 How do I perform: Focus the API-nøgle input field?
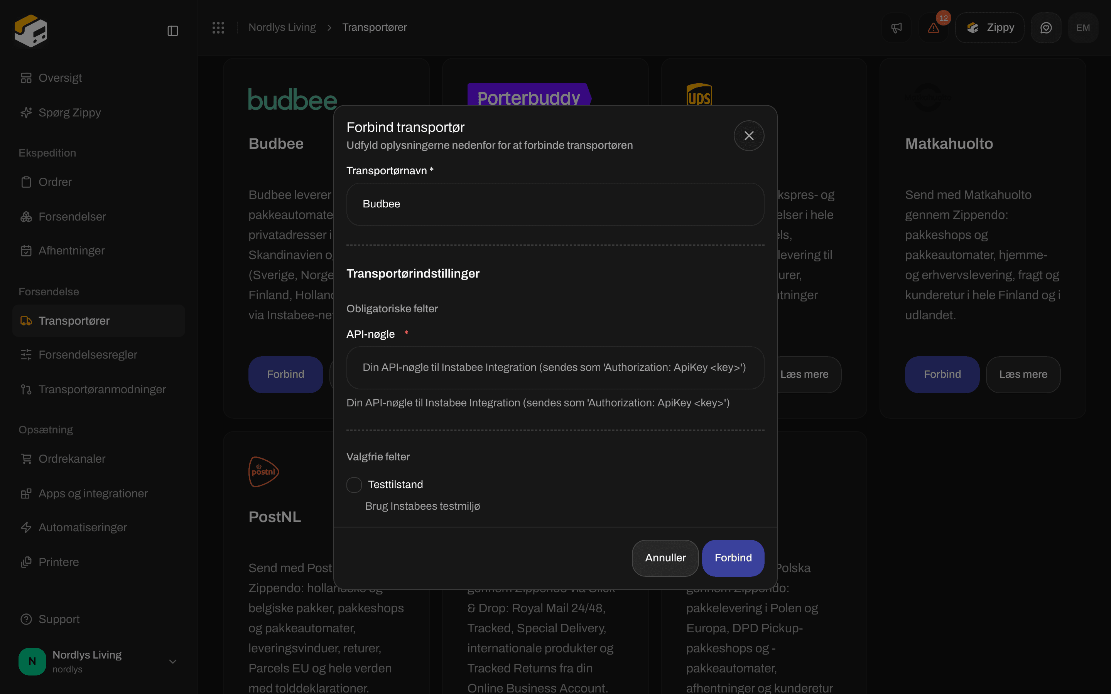(x=555, y=368)
